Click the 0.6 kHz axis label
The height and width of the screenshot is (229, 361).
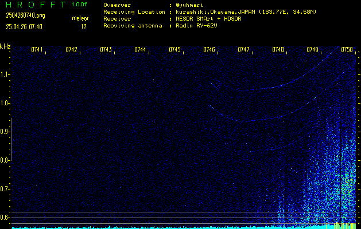pos(4,218)
